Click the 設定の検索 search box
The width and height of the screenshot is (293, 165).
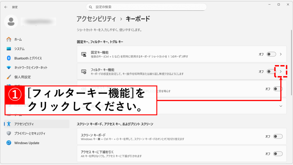[146, 7]
